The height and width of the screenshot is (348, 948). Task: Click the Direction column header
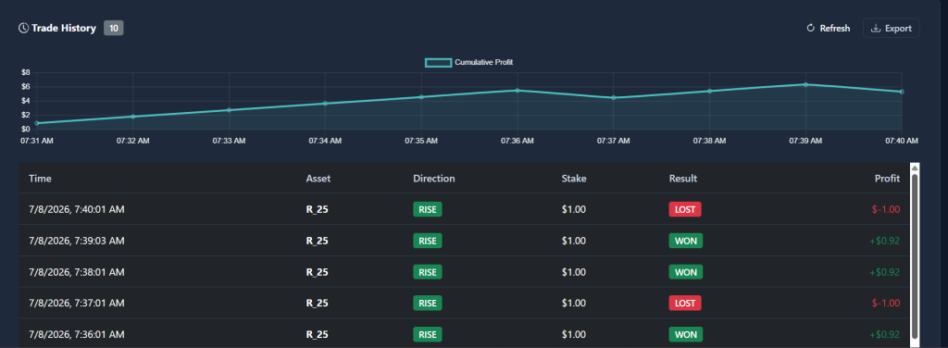434,179
